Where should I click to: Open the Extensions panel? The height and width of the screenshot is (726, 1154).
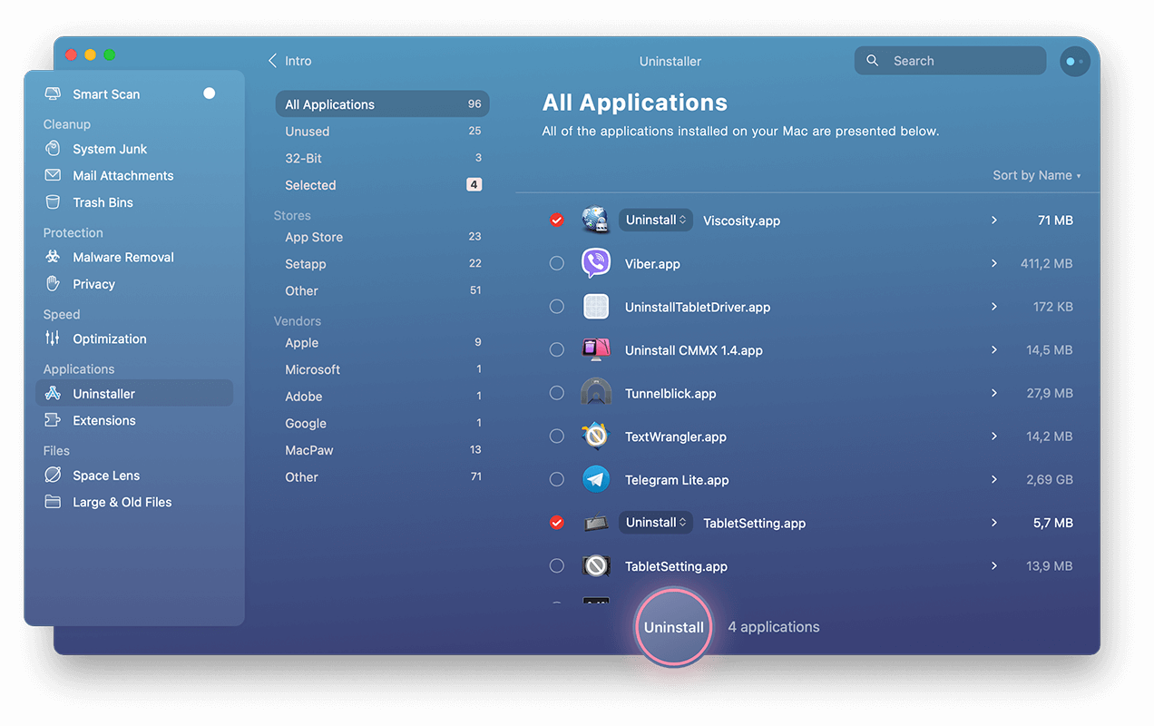[103, 420]
